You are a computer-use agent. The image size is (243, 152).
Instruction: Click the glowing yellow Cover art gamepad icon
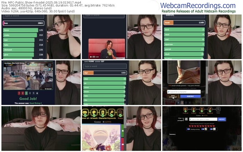[x=85, y=112]
